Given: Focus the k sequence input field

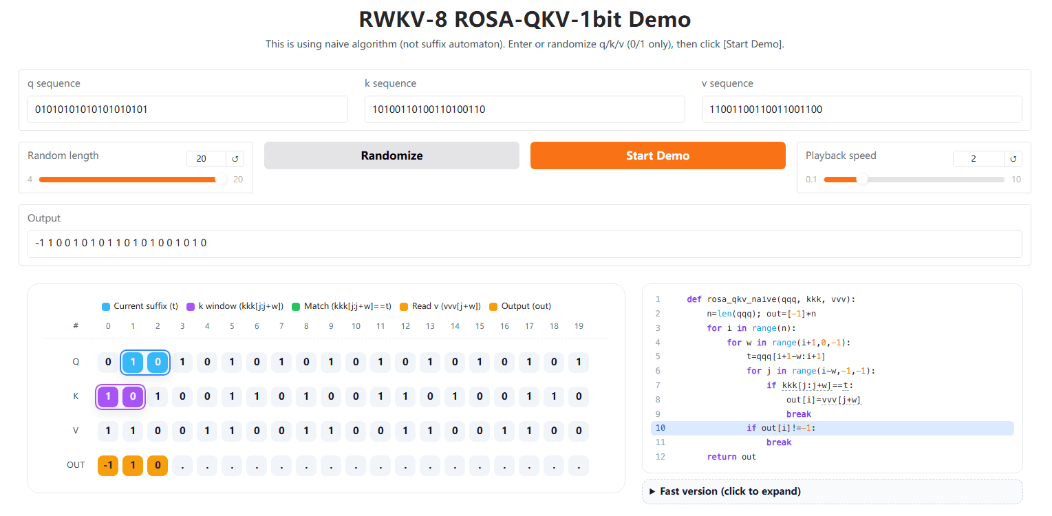Looking at the screenshot, I should coord(524,109).
